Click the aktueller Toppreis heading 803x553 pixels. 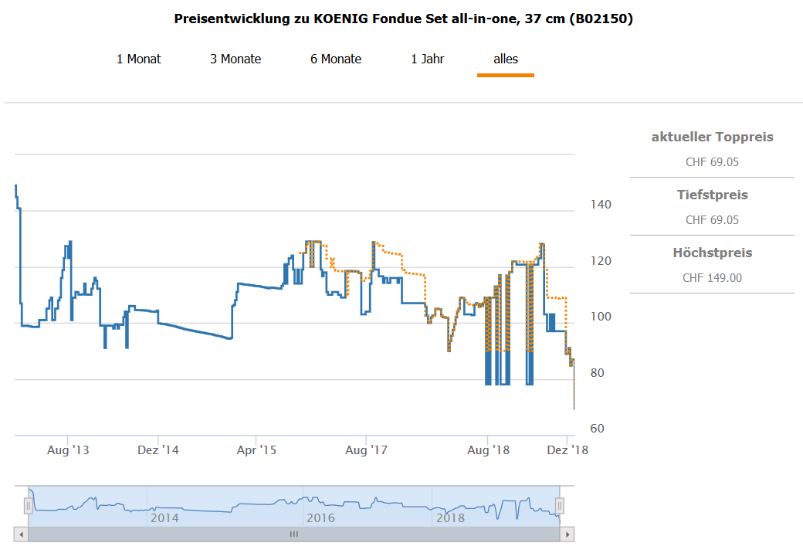tap(713, 137)
